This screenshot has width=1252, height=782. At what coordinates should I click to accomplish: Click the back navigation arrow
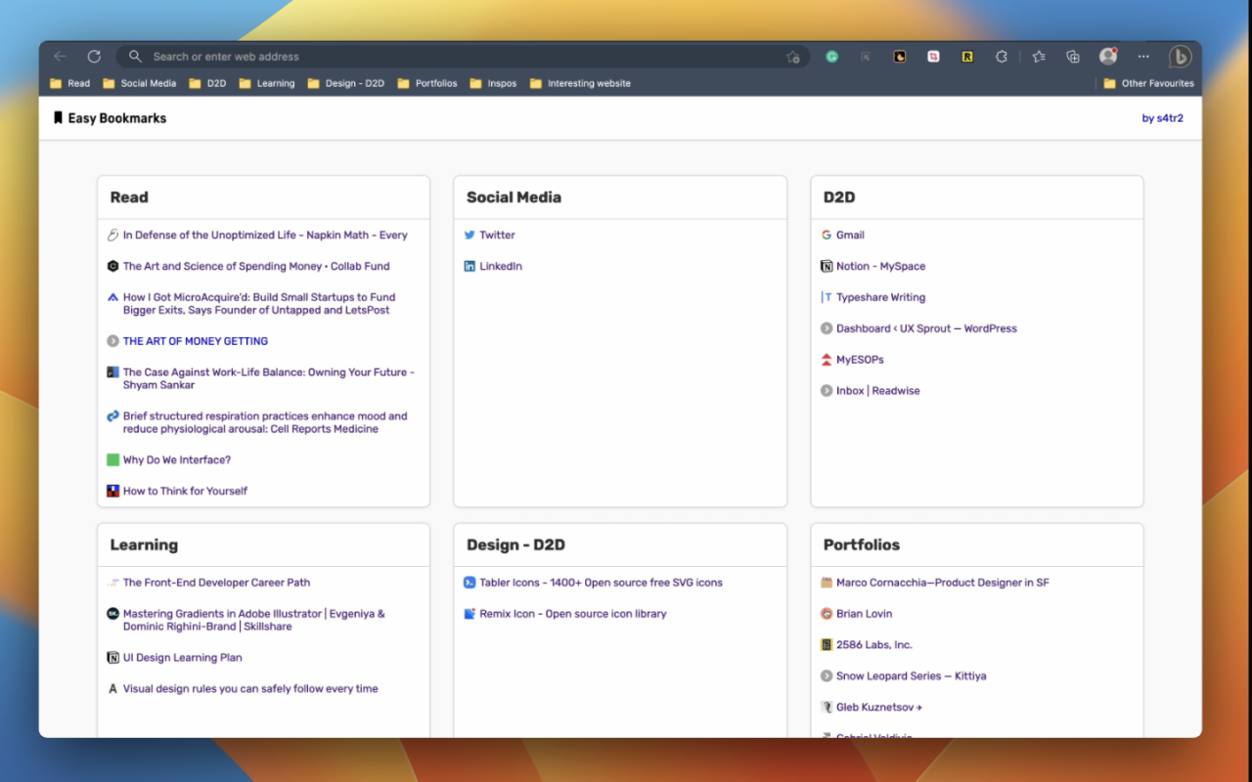click(x=61, y=57)
